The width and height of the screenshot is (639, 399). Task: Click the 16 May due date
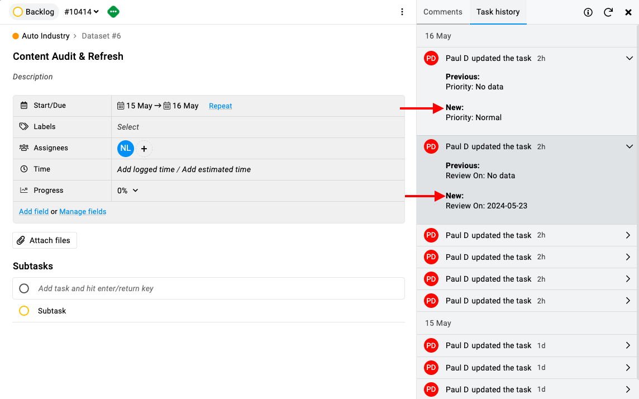pyautogui.click(x=185, y=106)
